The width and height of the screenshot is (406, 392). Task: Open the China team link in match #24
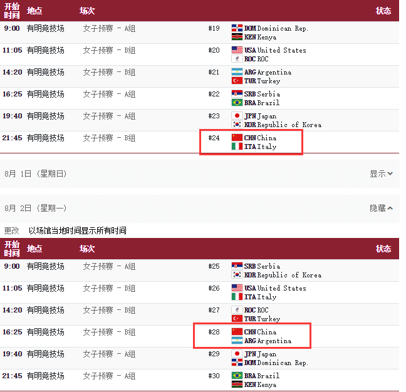pos(266,138)
